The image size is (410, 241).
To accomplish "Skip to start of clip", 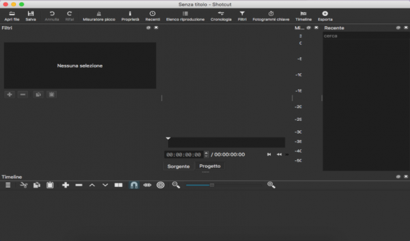I will click(269, 154).
